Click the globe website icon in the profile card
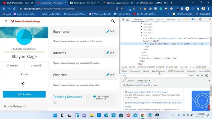Viewport: 212px width, 119px height. (23, 83)
